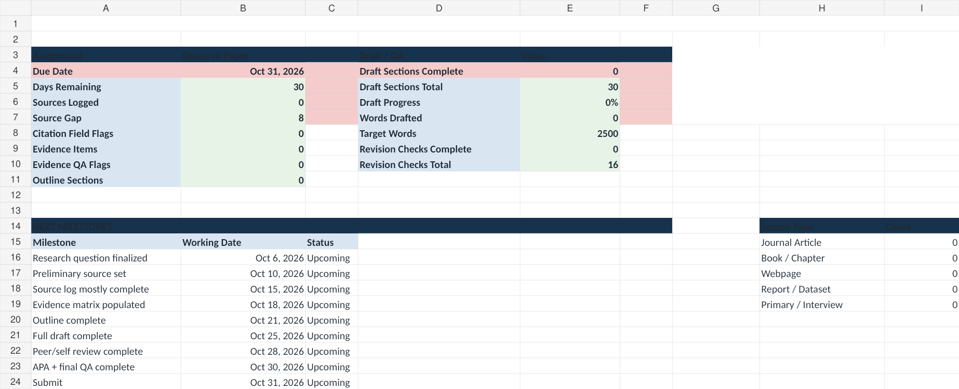Click the 'Full draft complete' milestone
Viewport: 959px width, 389px height.
106,336
